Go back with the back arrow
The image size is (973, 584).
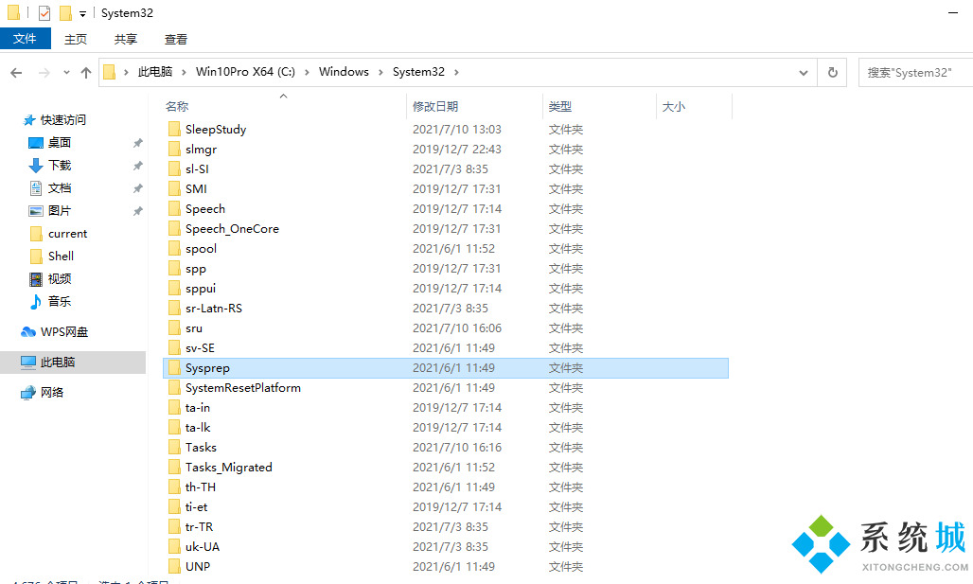click(16, 73)
